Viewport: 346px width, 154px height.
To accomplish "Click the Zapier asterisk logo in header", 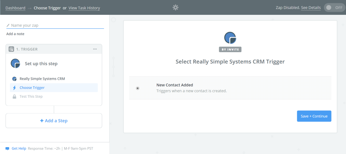I will click(x=175, y=8).
